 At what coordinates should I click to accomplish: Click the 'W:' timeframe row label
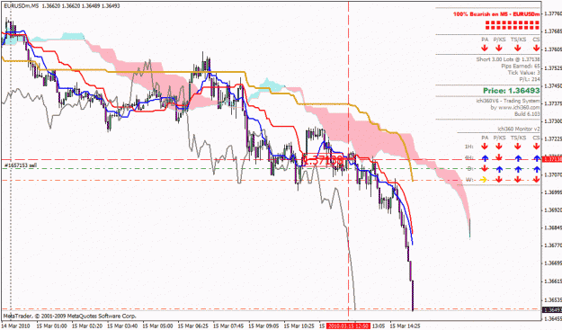469,180
